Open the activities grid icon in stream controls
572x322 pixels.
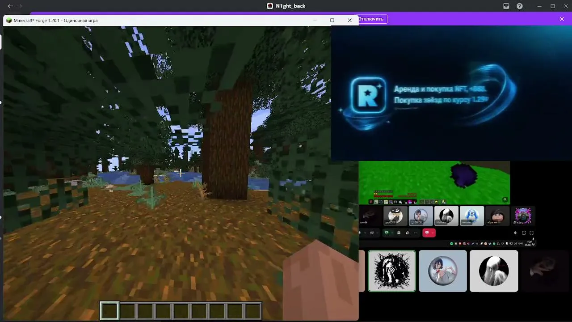point(399,233)
